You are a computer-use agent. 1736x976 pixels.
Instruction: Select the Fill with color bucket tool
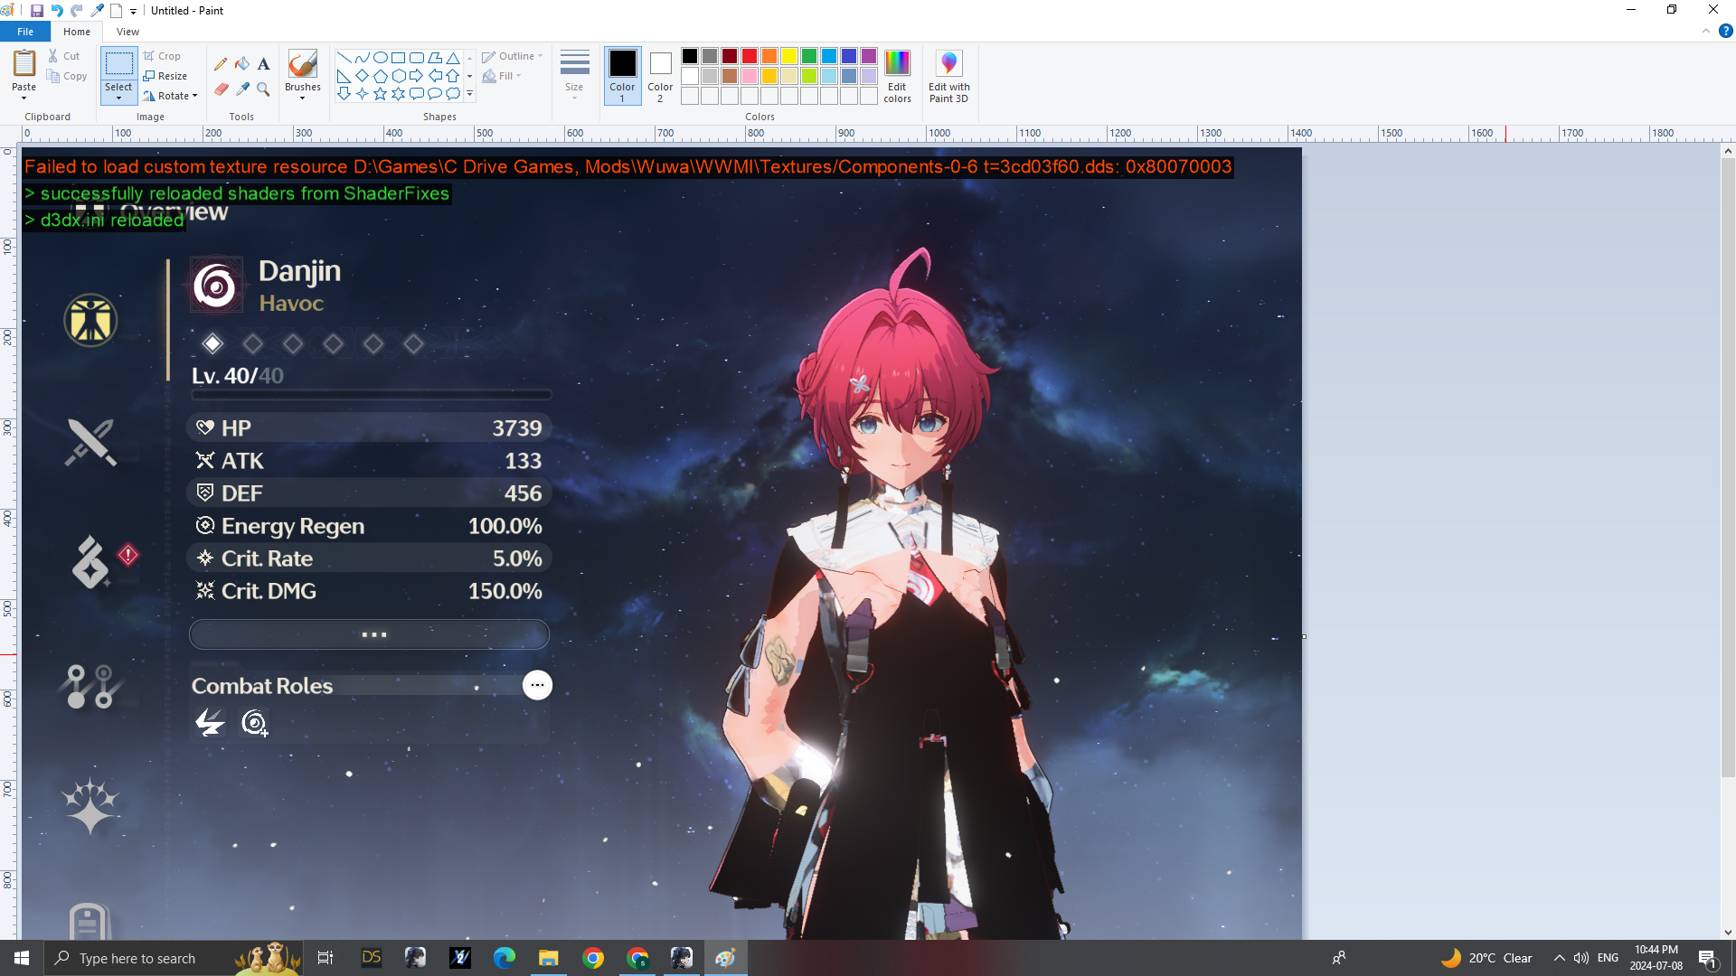click(x=242, y=63)
